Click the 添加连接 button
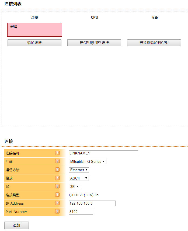The height and width of the screenshot is (231, 188). coord(34,43)
